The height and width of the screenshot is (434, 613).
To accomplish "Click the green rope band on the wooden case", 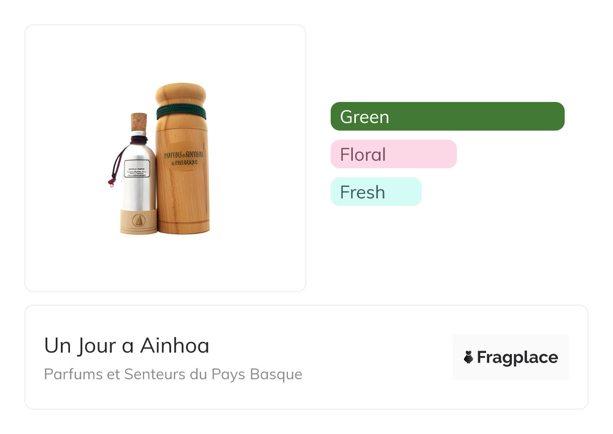I will pyautogui.click(x=181, y=112).
